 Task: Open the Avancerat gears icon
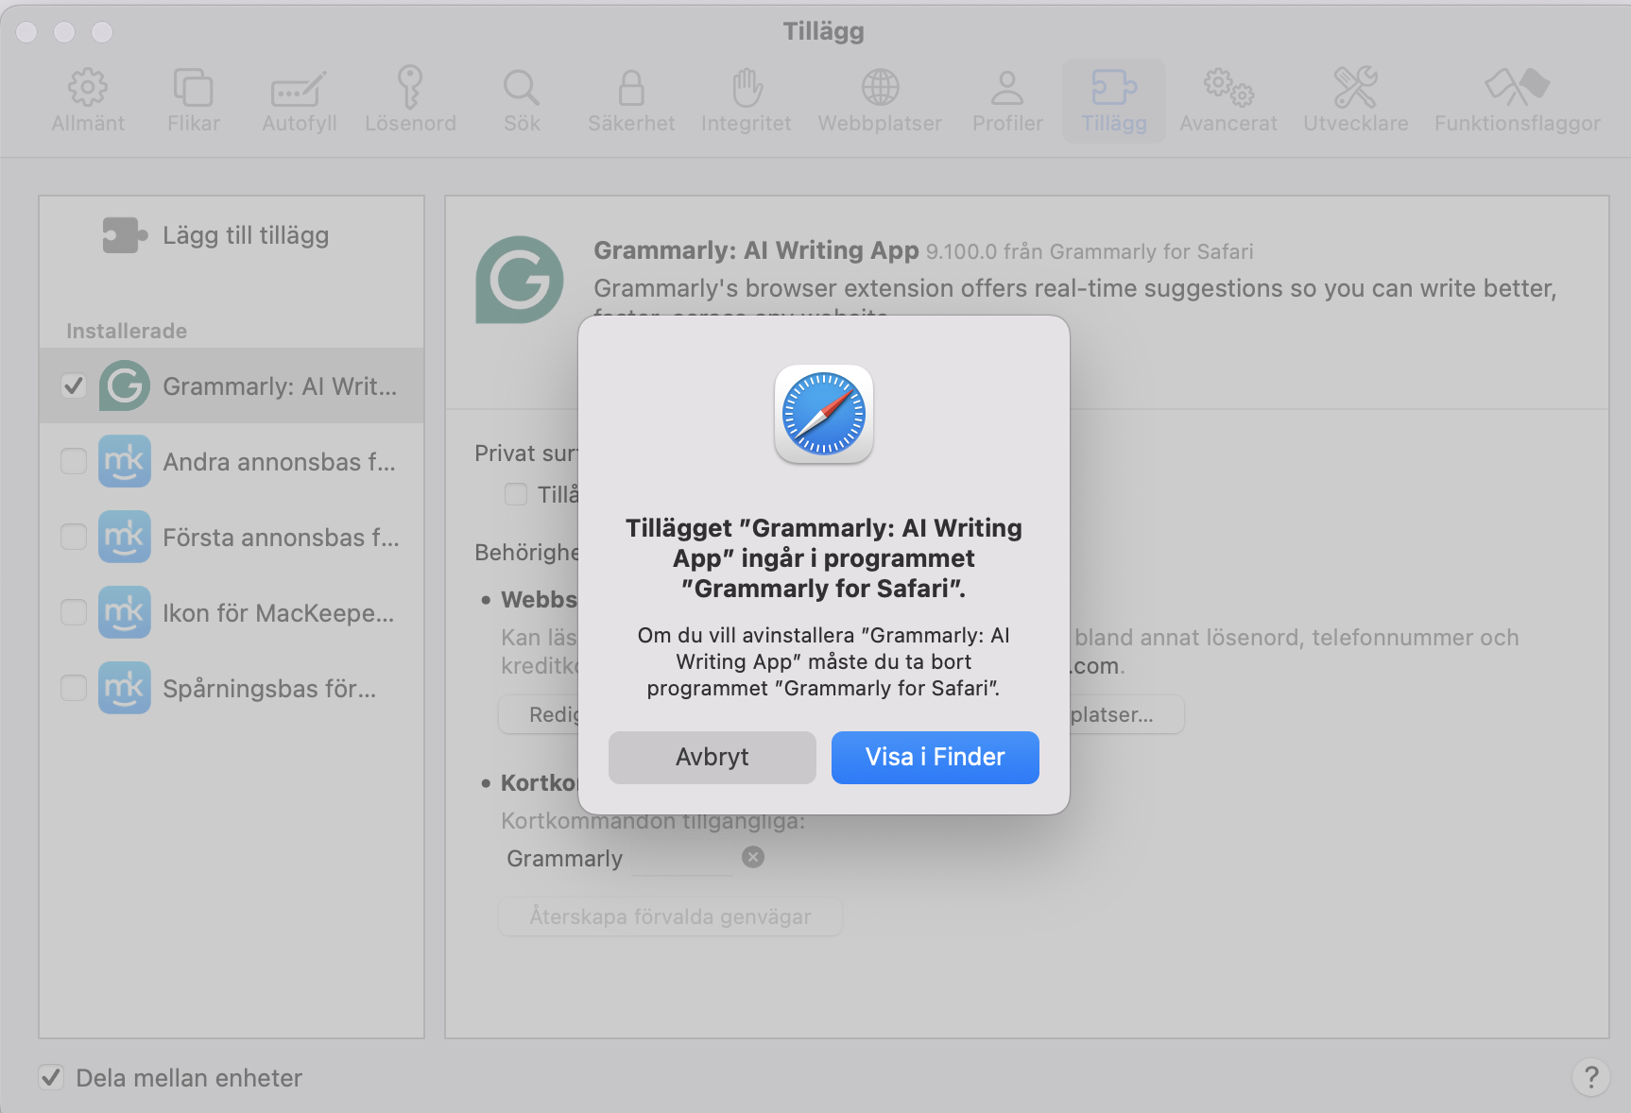[1228, 87]
